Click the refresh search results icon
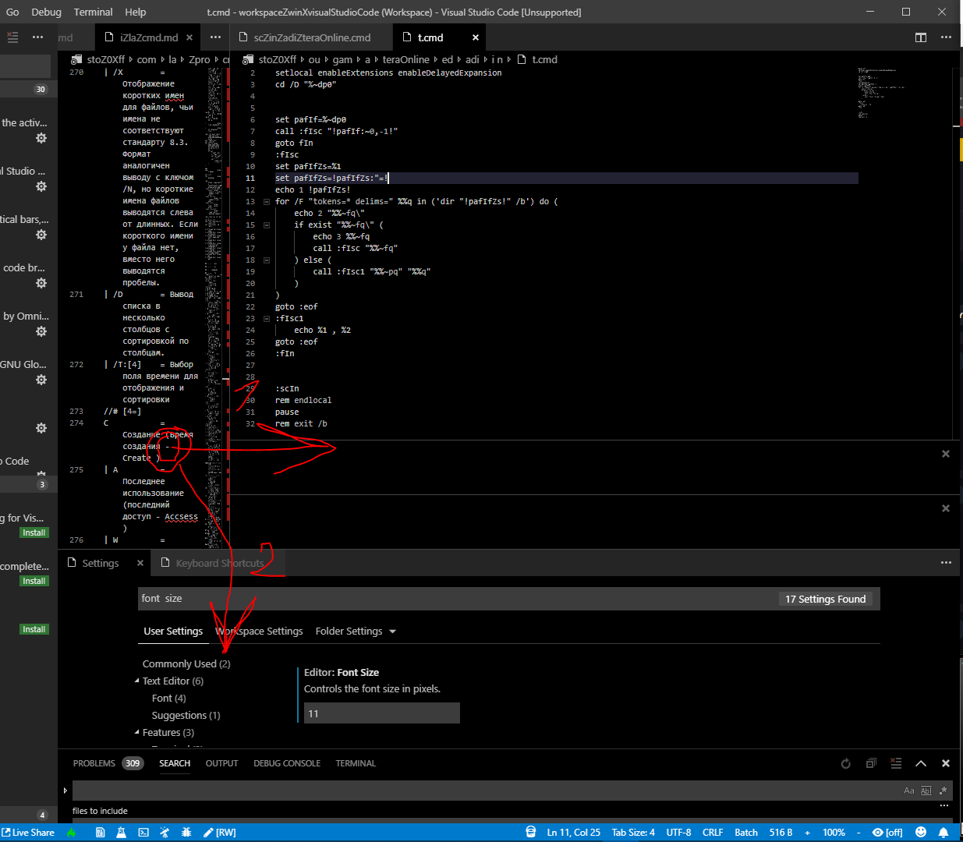963x842 pixels. coord(846,763)
